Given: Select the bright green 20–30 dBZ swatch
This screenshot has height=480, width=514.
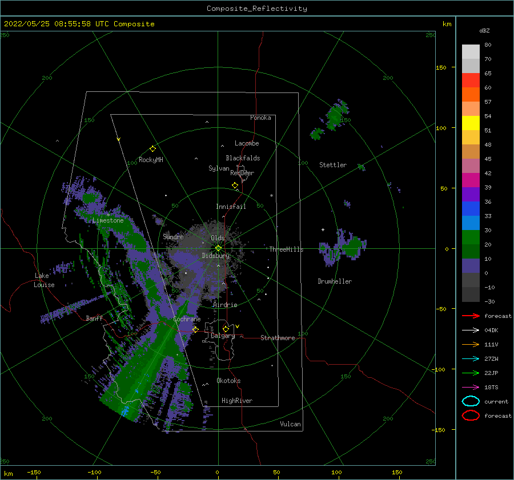Looking at the screenshot, I should click(471, 237).
